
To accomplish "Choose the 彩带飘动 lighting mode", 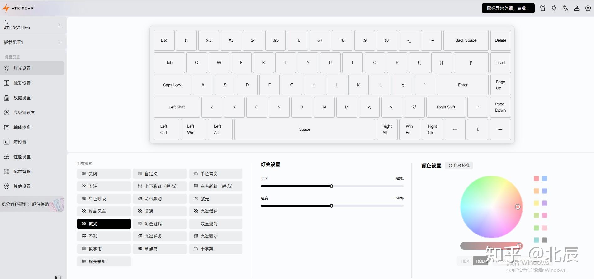I will tap(160, 199).
